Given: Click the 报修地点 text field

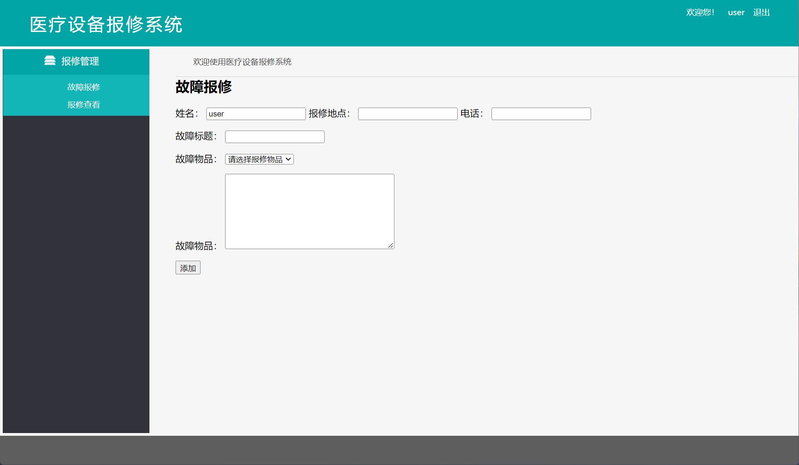Looking at the screenshot, I should click(x=407, y=113).
